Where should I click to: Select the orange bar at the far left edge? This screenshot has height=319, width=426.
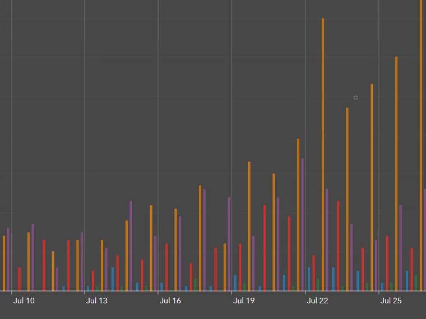point(4,263)
